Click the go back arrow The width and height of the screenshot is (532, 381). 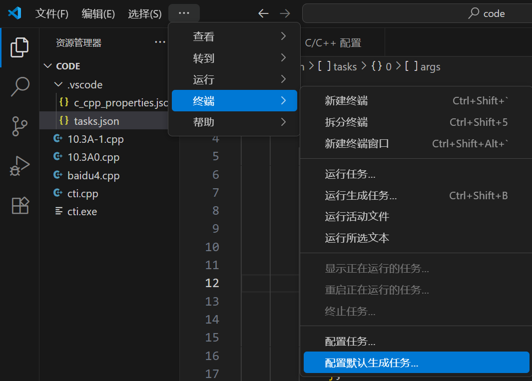point(263,13)
